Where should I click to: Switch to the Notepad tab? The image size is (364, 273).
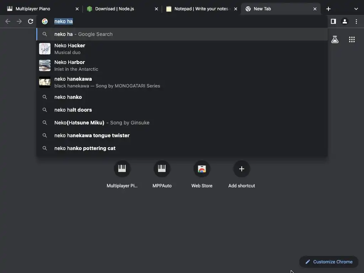point(201,9)
